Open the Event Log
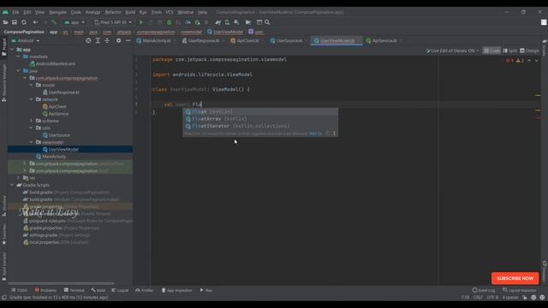The width and height of the screenshot is (548, 308). click(x=484, y=290)
